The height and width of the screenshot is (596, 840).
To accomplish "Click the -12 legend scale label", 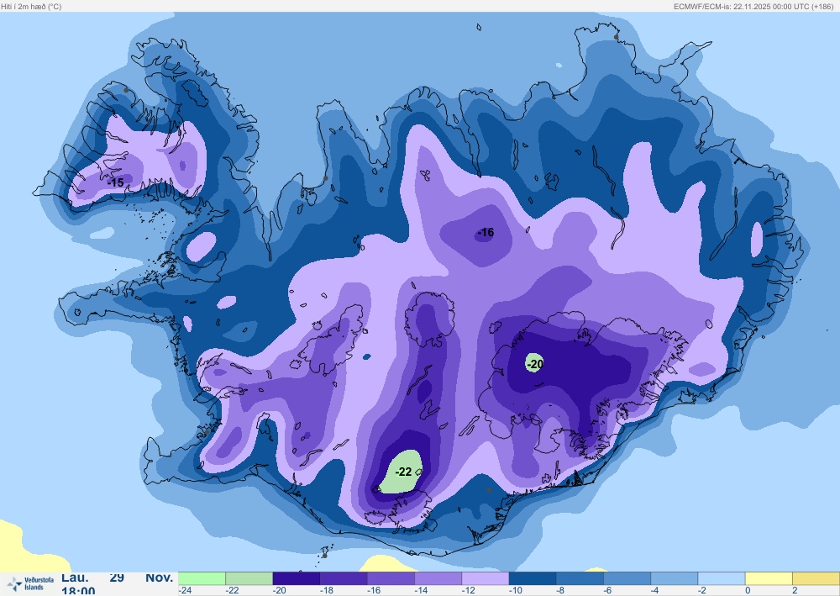I will pos(468,591).
